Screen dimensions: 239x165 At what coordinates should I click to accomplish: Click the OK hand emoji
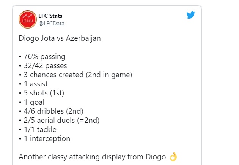[173, 157]
